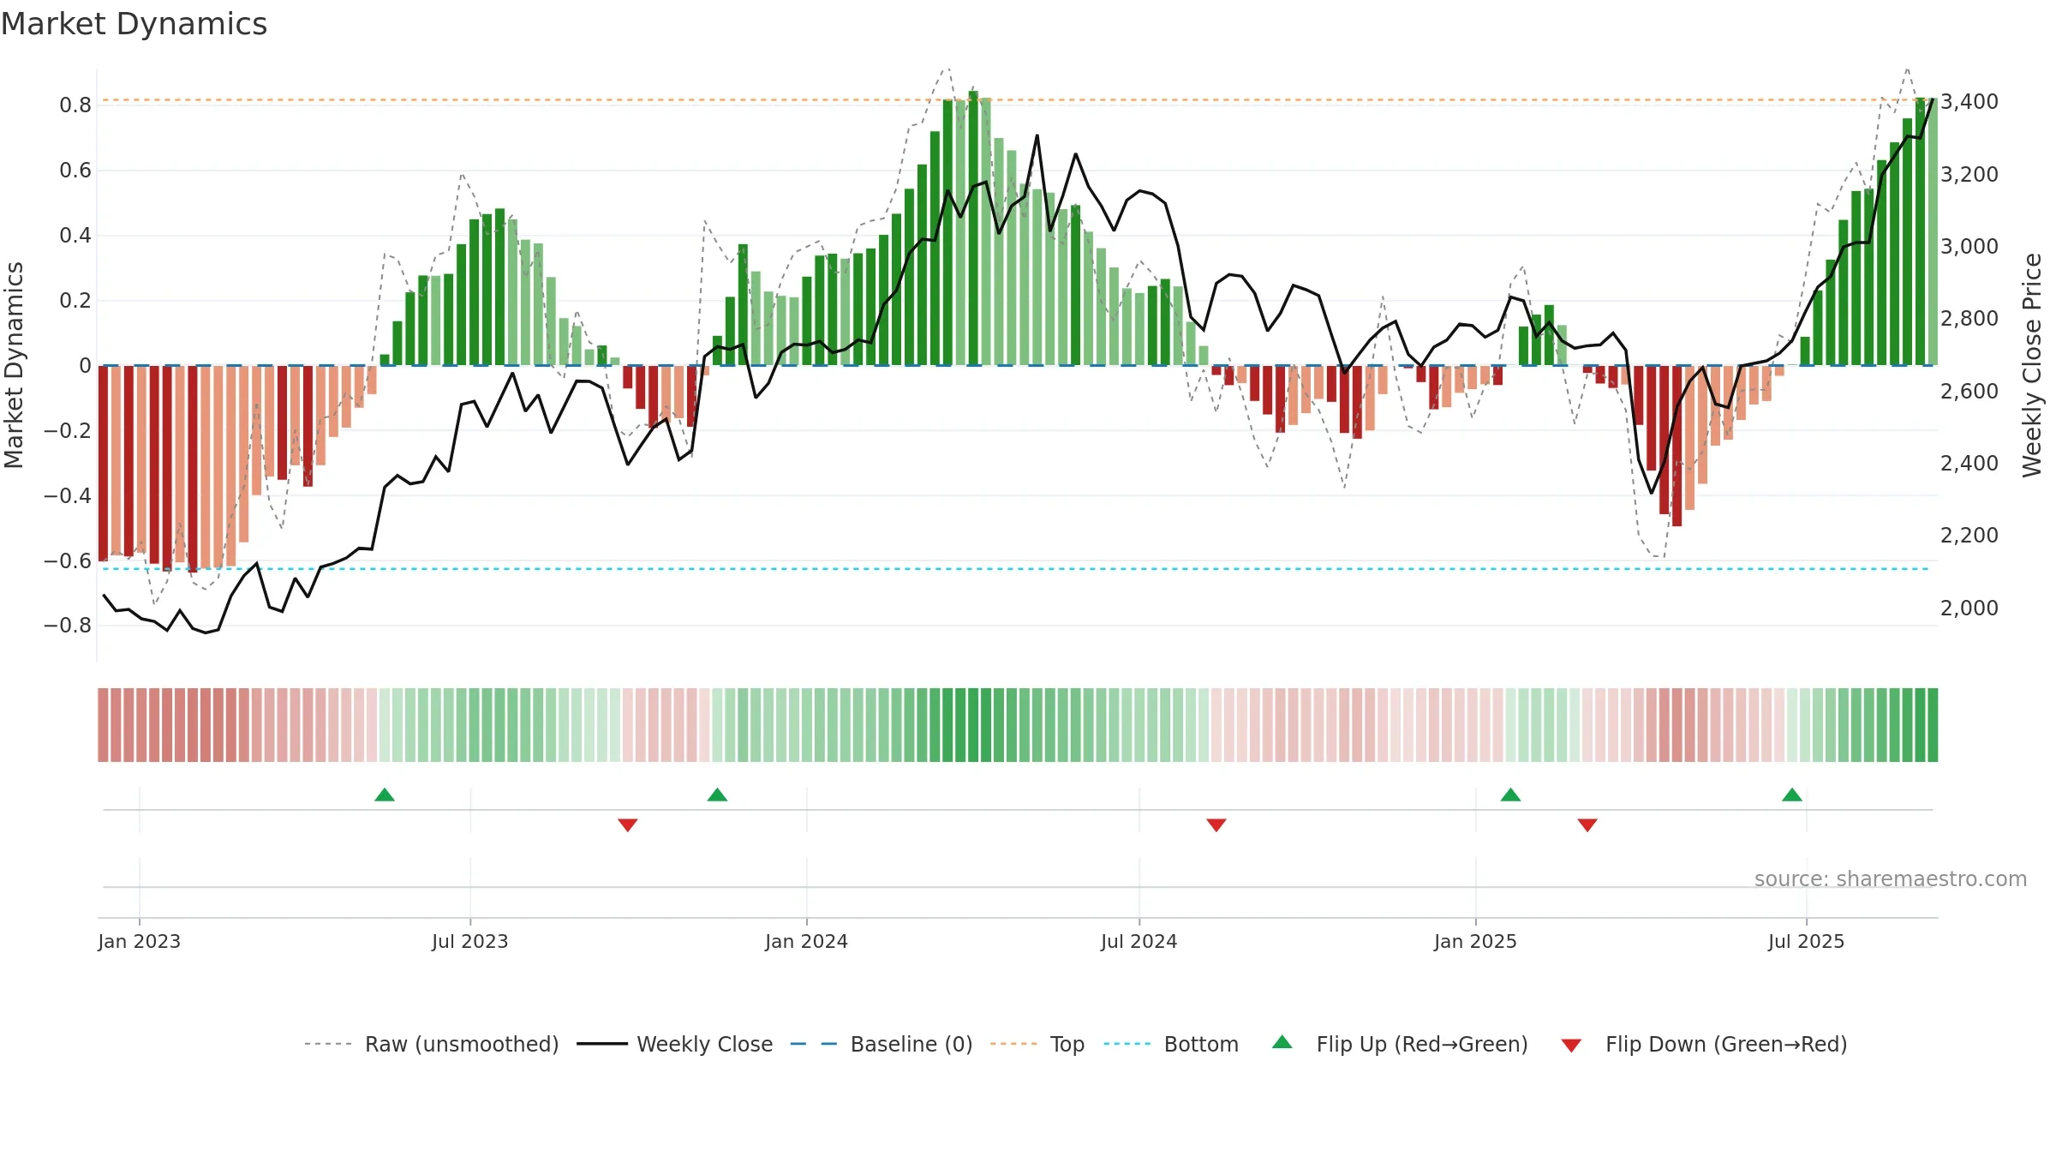
Task: Click the Baseline (0) legend entry
Action: coord(882,1044)
